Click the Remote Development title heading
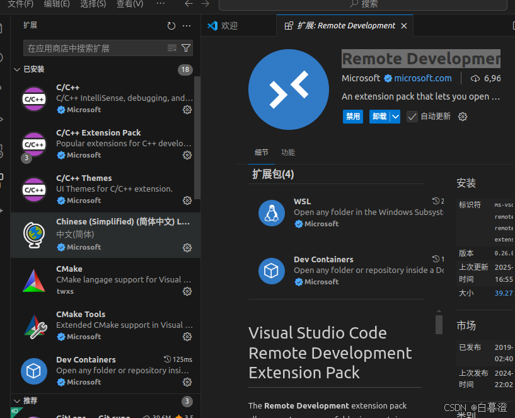This screenshot has width=515, height=418. point(421,59)
